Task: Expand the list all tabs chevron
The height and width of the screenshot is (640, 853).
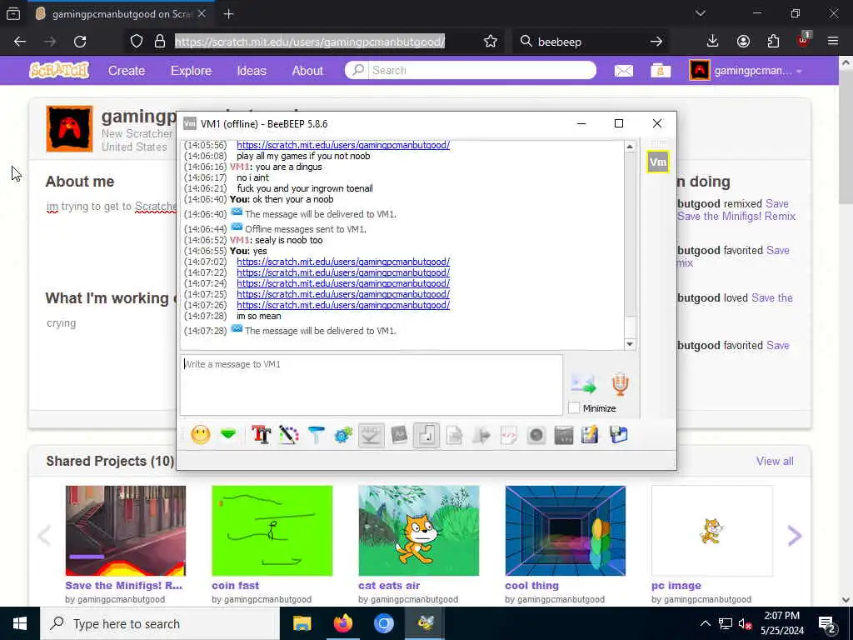Action: point(700,13)
